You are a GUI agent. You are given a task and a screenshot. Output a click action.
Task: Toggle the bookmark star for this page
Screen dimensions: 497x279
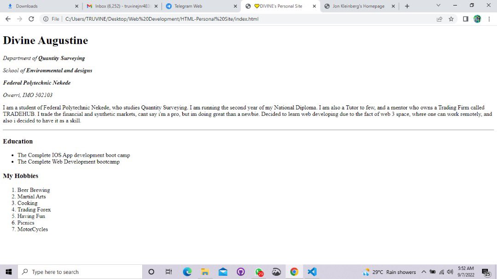451,19
